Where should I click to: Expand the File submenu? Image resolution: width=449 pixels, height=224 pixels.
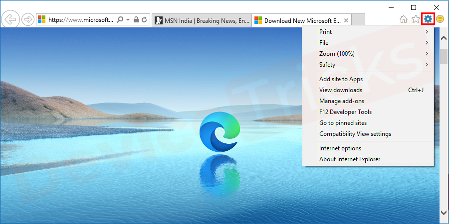click(368, 43)
